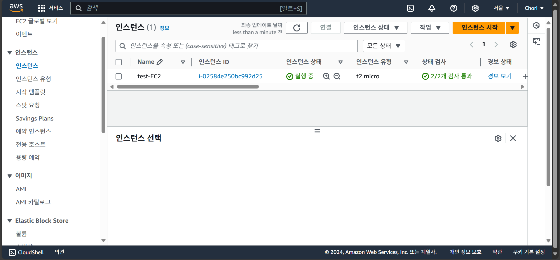Image resolution: width=560 pixels, height=260 pixels.
Task: Click the zoom-in filter icon for 실행 중
Action: [327, 76]
